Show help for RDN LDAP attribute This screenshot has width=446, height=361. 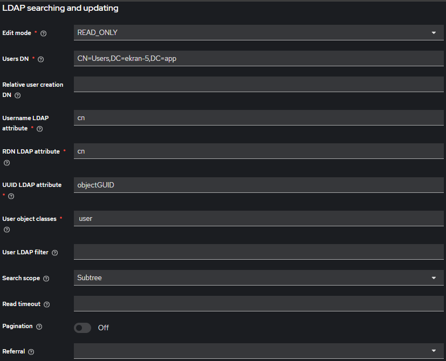coord(6,163)
